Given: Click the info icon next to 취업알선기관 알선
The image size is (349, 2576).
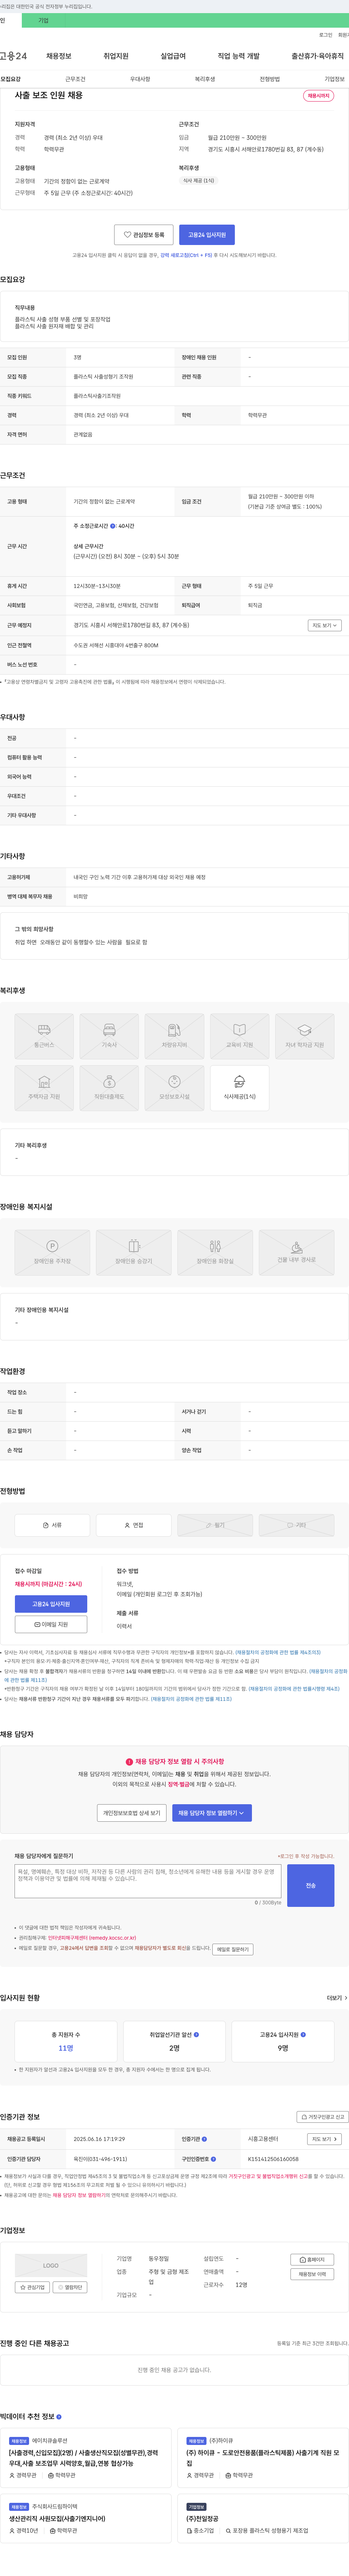Looking at the screenshot, I should (196, 2034).
